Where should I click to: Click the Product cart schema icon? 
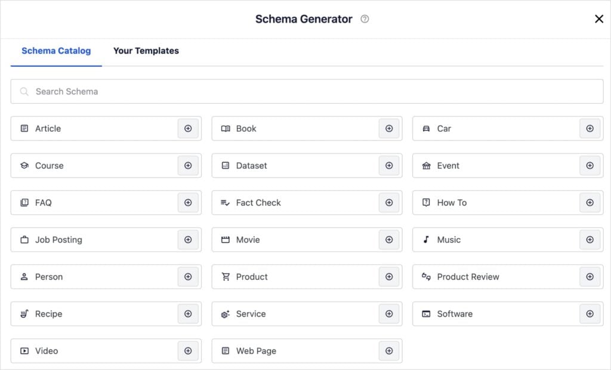226,276
